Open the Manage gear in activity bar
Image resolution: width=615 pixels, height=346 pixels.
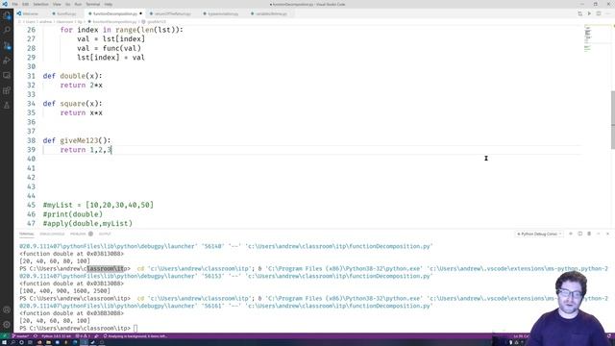7,325
